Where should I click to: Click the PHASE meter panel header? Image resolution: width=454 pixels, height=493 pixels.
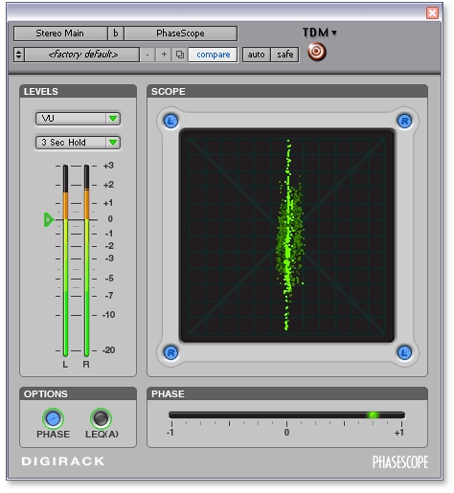coord(287,393)
